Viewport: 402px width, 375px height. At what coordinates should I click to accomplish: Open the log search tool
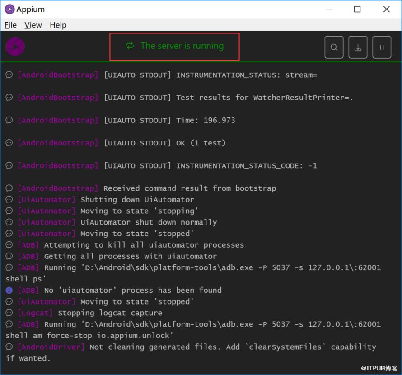point(334,47)
